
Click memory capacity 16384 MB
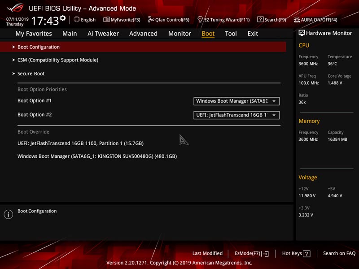coord(337,139)
